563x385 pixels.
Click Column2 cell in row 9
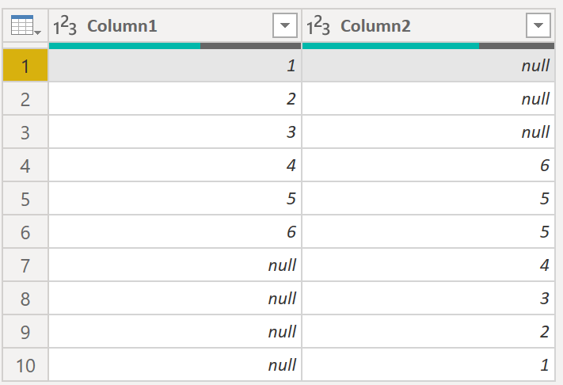(x=428, y=332)
